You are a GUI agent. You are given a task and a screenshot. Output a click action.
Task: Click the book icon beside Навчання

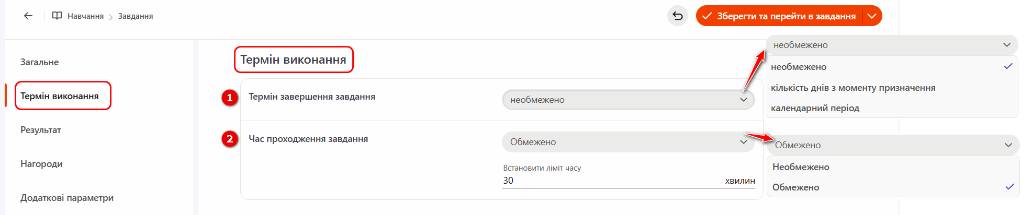(x=57, y=16)
